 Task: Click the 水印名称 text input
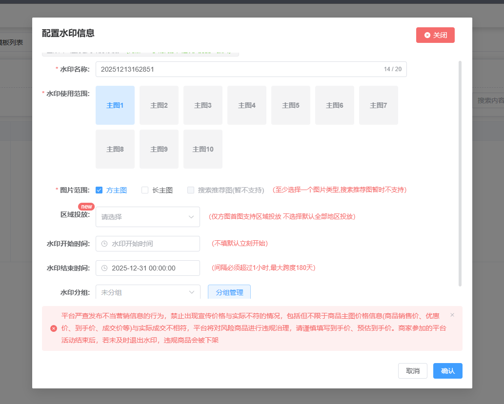pos(239,69)
